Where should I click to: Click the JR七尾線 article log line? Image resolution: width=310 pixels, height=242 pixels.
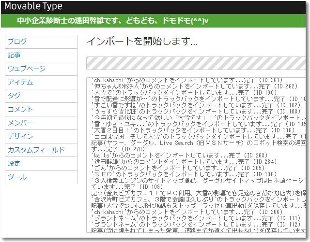199,206
